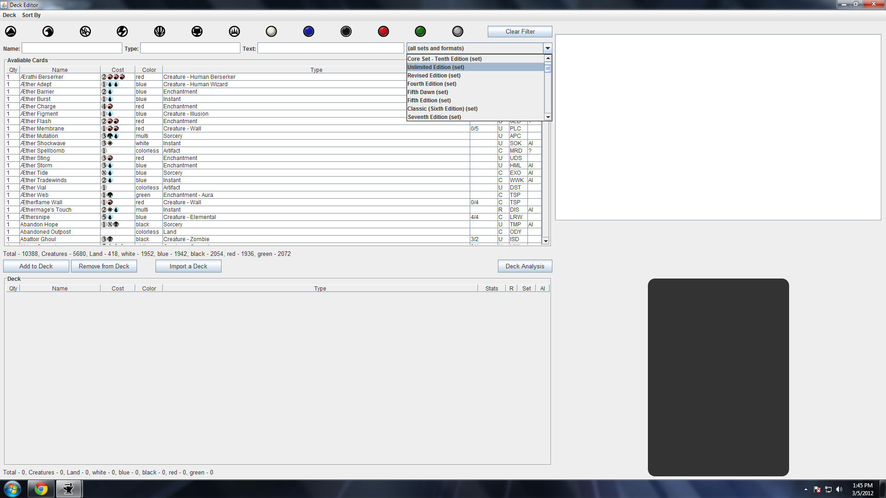This screenshot has height=498, width=886.
Task: Toggle the green mana color filter
Action: pos(420,31)
